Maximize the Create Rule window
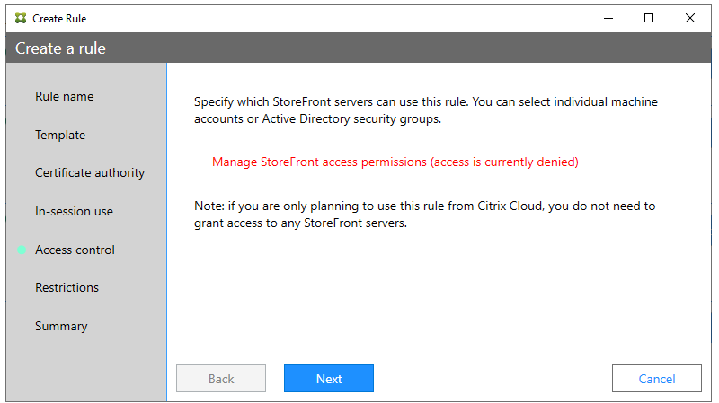Screen dimensions: 719x403 [649, 18]
